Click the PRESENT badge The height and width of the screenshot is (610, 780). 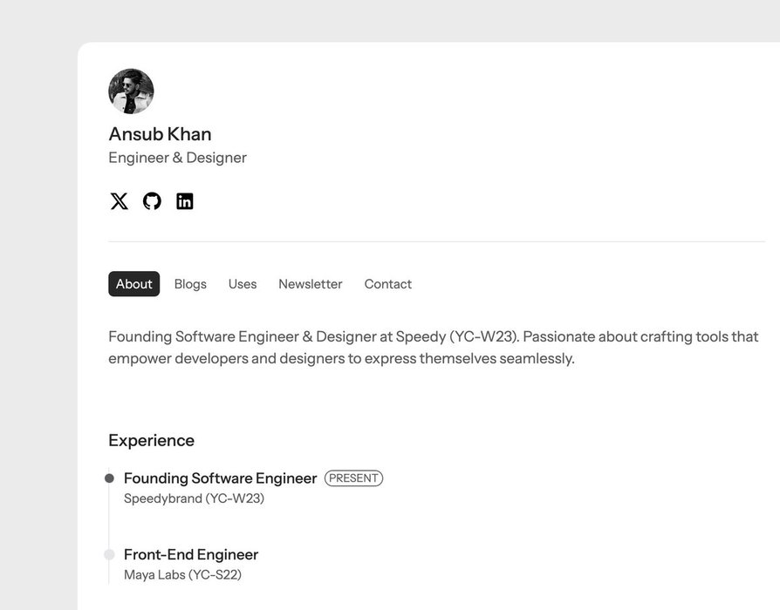coord(353,478)
